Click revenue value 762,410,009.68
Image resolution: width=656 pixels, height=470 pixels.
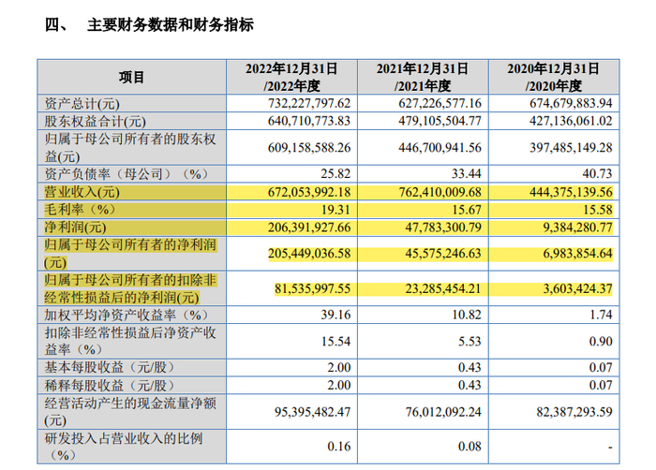[x=440, y=192]
